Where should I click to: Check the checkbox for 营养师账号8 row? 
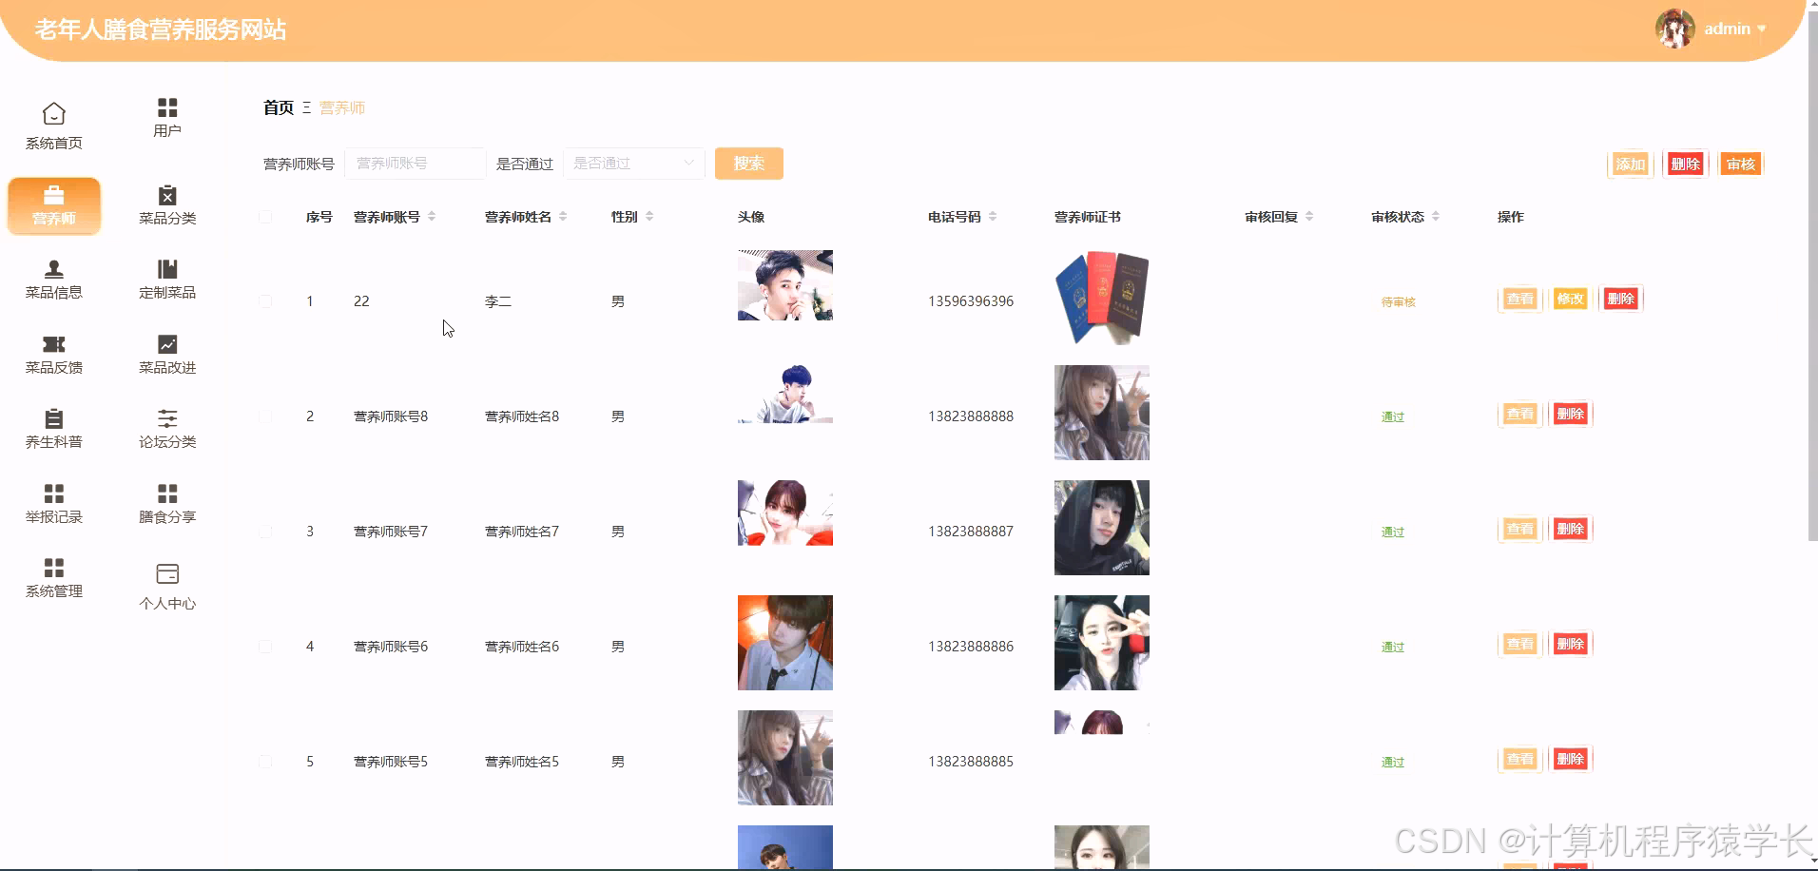click(x=266, y=416)
